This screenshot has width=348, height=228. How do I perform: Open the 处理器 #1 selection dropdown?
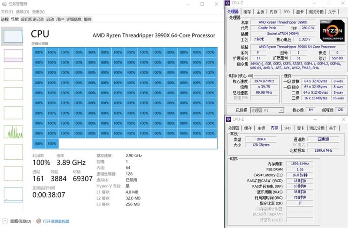click(x=267, y=110)
